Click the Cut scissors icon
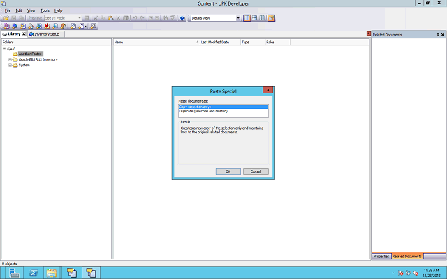This screenshot has height=279, width=447. (x=96, y=18)
